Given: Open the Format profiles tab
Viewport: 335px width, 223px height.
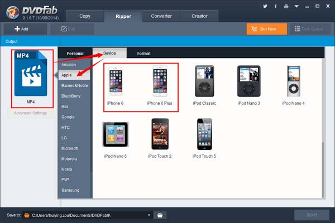Looking at the screenshot, I should pos(144,54).
